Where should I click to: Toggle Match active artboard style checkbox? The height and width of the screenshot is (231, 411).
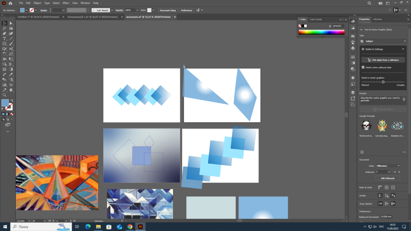(363, 67)
